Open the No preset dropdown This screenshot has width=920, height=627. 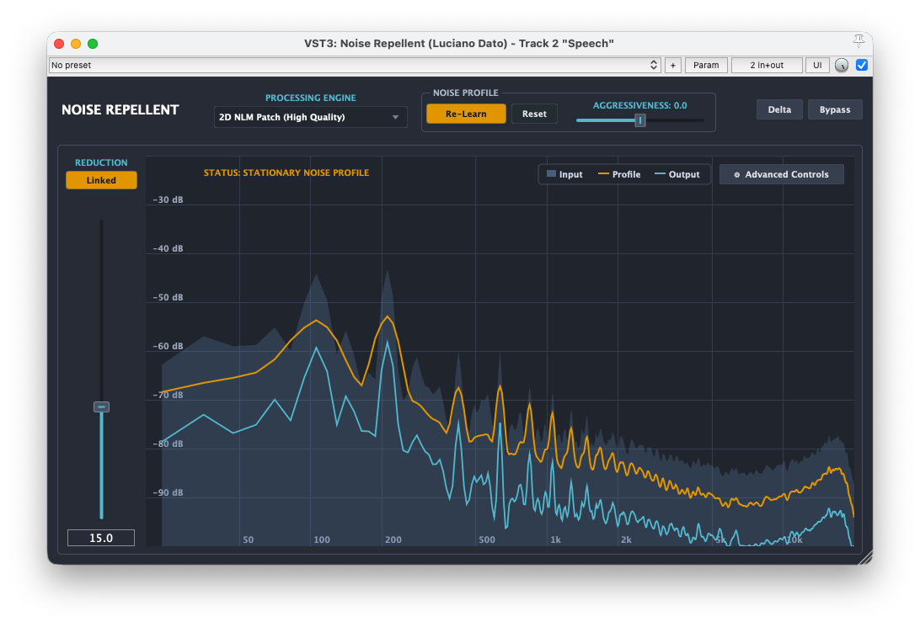pos(355,65)
